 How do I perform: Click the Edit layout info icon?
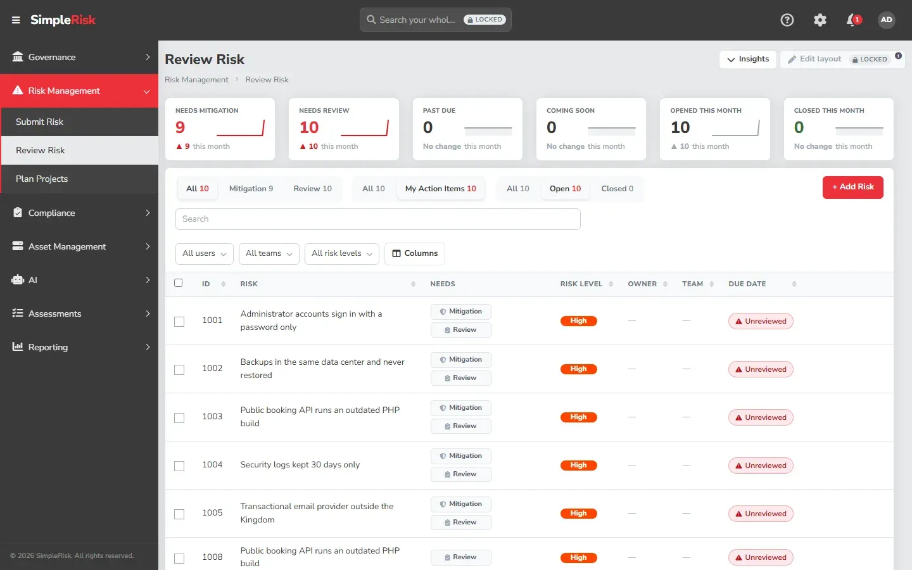click(x=898, y=55)
